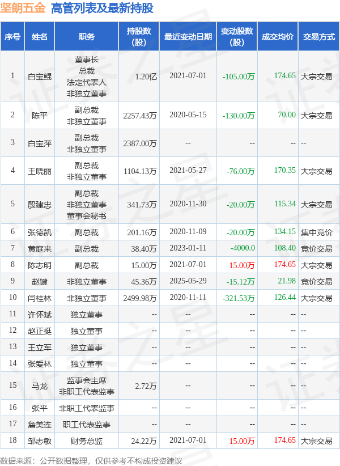Click the change value -15.12万
Image resolution: width=340 pixels, height=466 pixels.
tap(240, 282)
